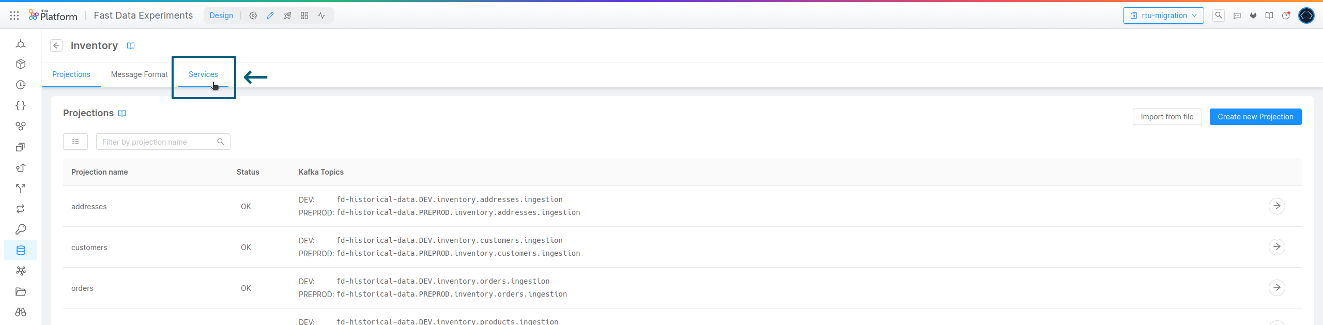1323x325 pixels.
Task: Click the Create new Projection button
Action: click(x=1255, y=117)
